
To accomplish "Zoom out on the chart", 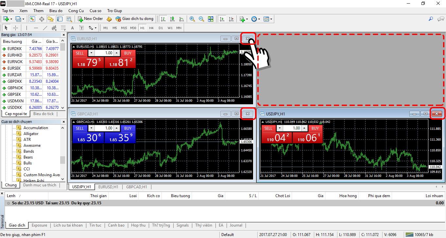I will click(x=201, y=19).
